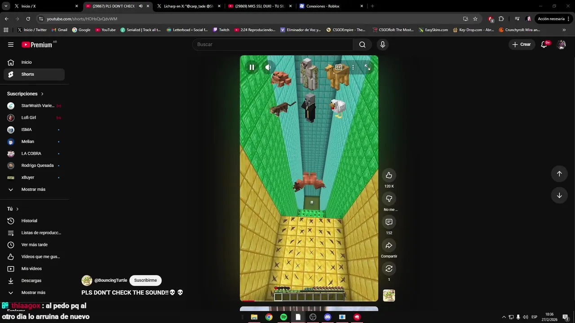Switch to Conexiones - Roblox browser tab
Image resolution: width=575 pixels, height=323 pixels.
tap(331, 6)
